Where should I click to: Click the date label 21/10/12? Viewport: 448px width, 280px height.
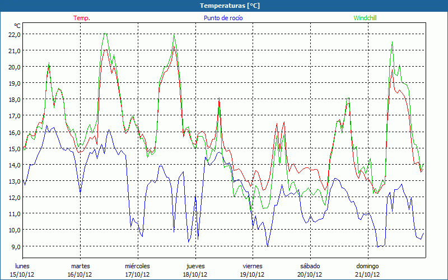pos(367,274)
